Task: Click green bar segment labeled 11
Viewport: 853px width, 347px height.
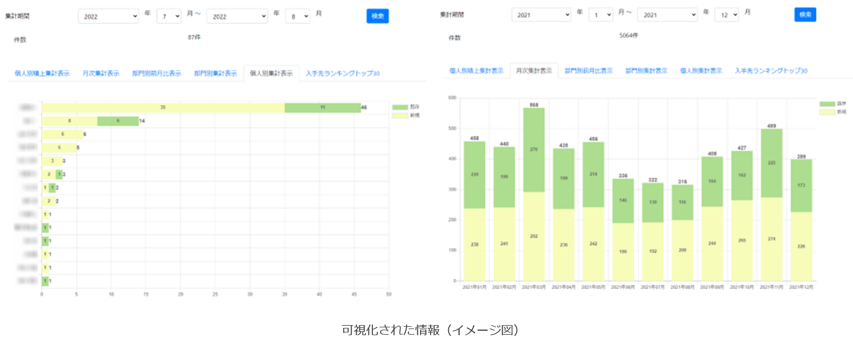Action: [322, 107]
